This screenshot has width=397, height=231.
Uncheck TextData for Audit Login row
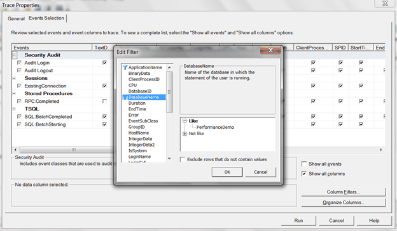[x=104, y=63]
